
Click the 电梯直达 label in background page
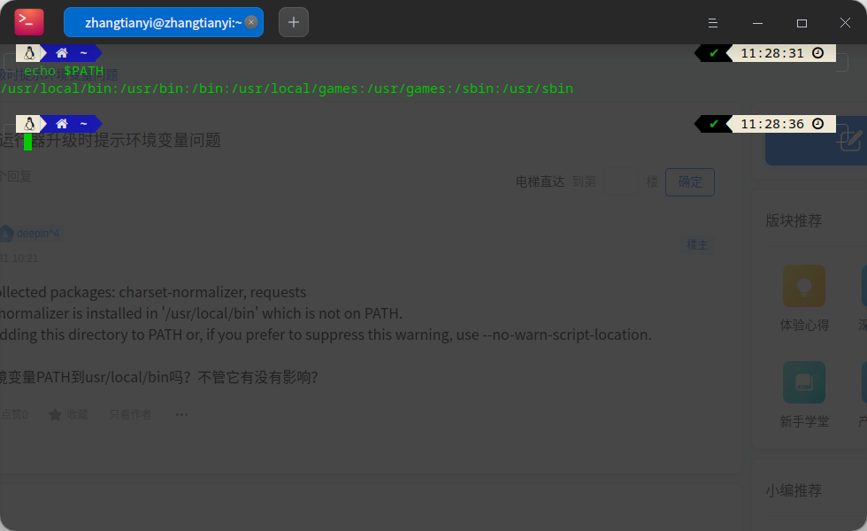(x=540, y=181)
